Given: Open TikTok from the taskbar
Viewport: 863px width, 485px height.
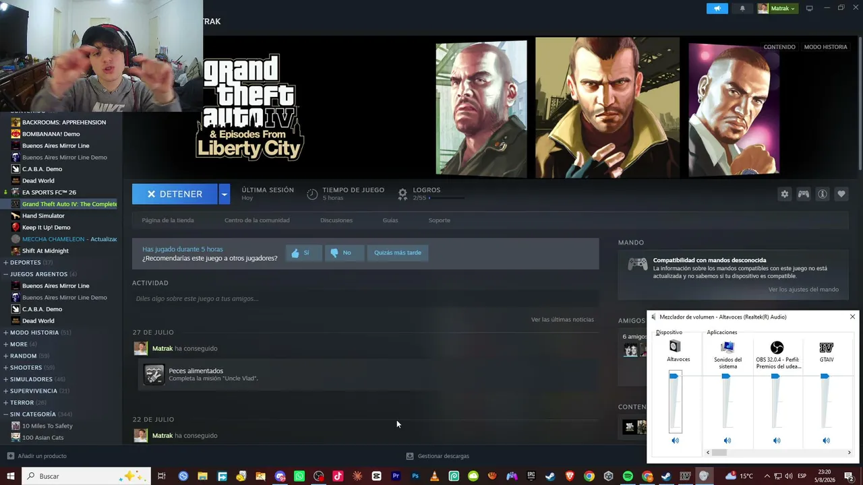Looking at the screenshot, I should [x=338, y=476].
